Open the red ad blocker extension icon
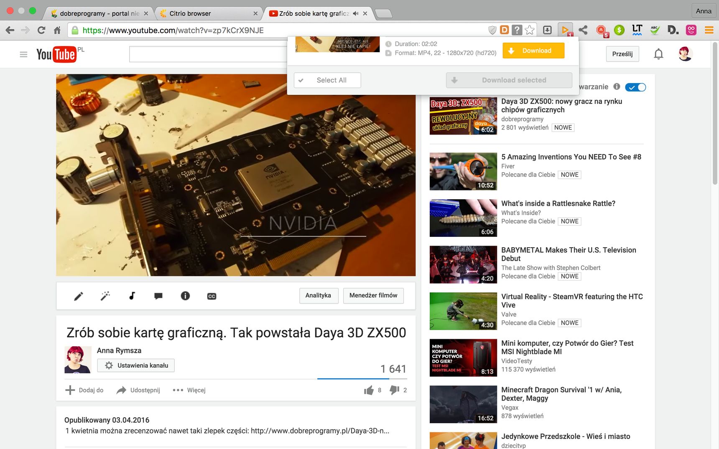719x449 pixels. 602,30
